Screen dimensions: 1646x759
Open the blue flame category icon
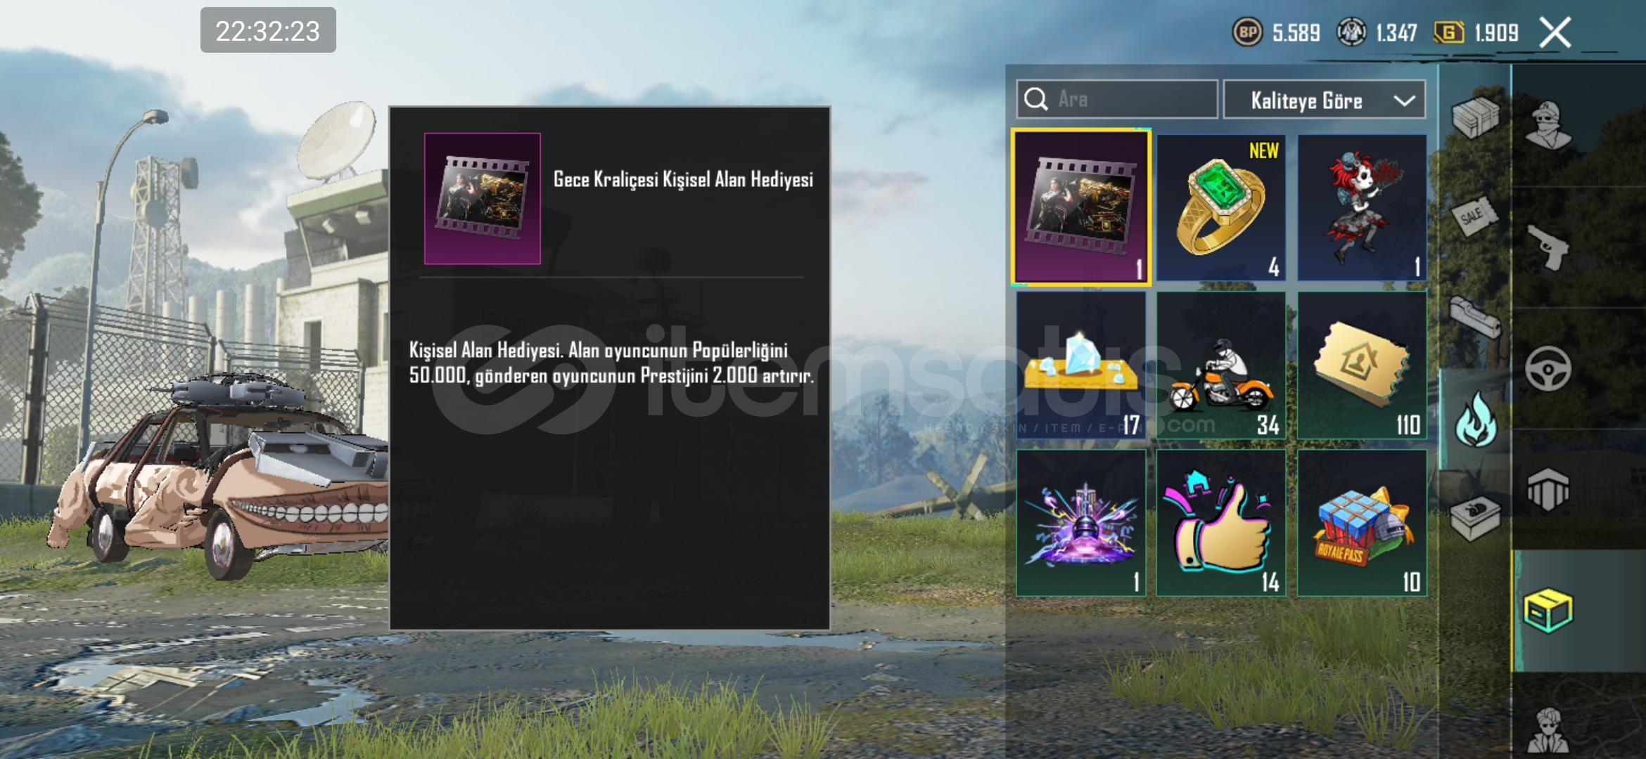point(1476,420)
